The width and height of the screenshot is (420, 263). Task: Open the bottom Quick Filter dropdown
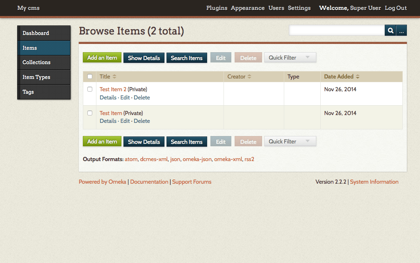[x=290, y=141]
